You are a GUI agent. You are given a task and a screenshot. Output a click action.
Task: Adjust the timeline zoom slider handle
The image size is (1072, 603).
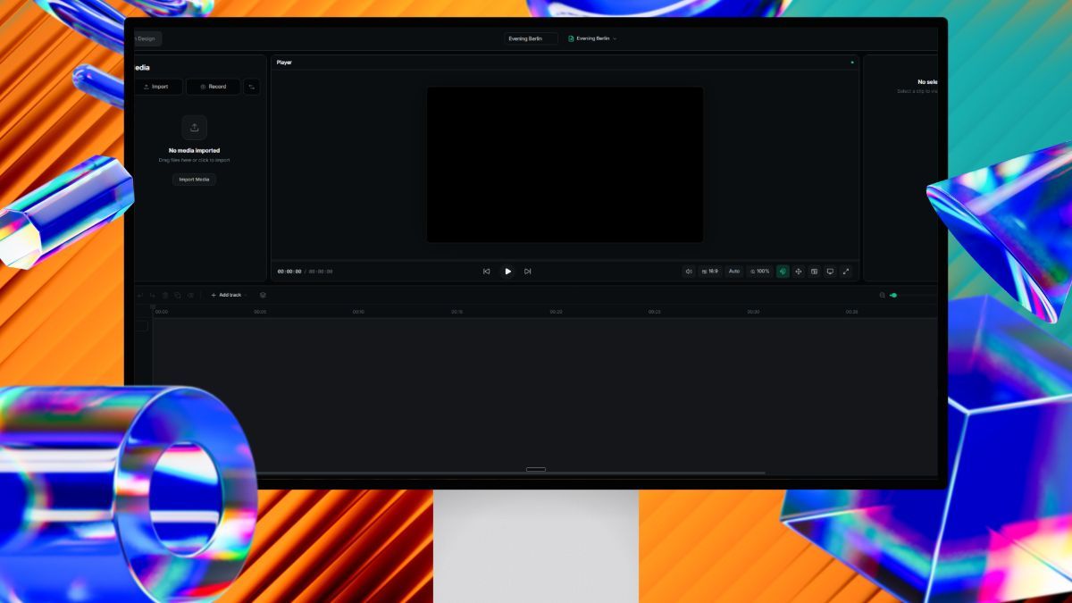coord(893,295)
